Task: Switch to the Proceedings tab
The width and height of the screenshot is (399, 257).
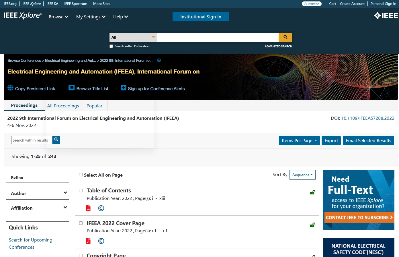Action: pos(24,105)
